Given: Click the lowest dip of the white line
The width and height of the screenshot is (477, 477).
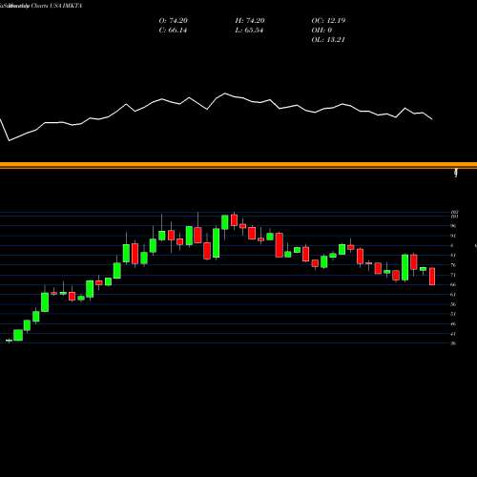Looking at the screenshot, I should point(10,140).
